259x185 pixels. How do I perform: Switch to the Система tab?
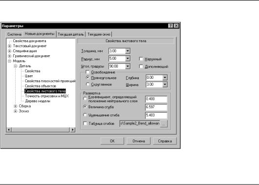15,34
